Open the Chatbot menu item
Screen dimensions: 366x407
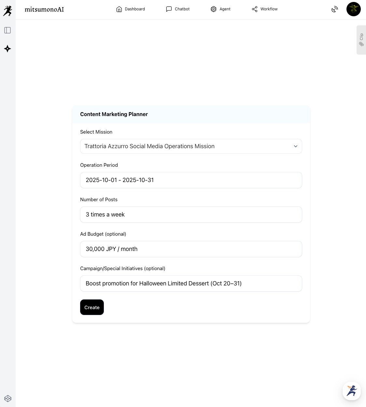point(178,9)
